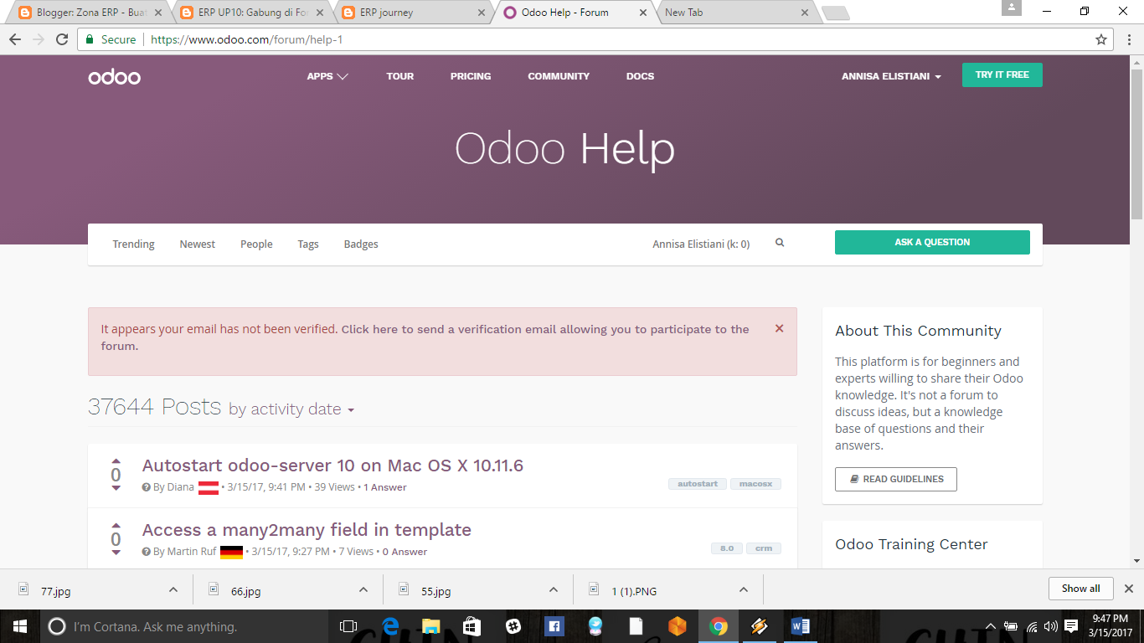Click Show all downloads button
The height and width of the screenshot is (643, 1144).
(1080, 589)
